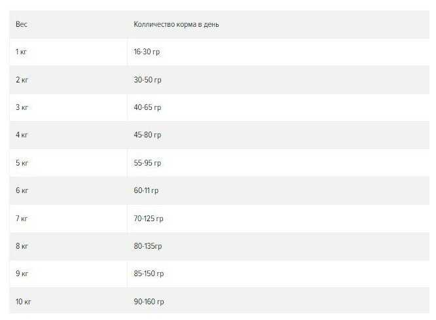
Task: Click the "70-125 гр" amount cell
Action: (x=149, y=219)
